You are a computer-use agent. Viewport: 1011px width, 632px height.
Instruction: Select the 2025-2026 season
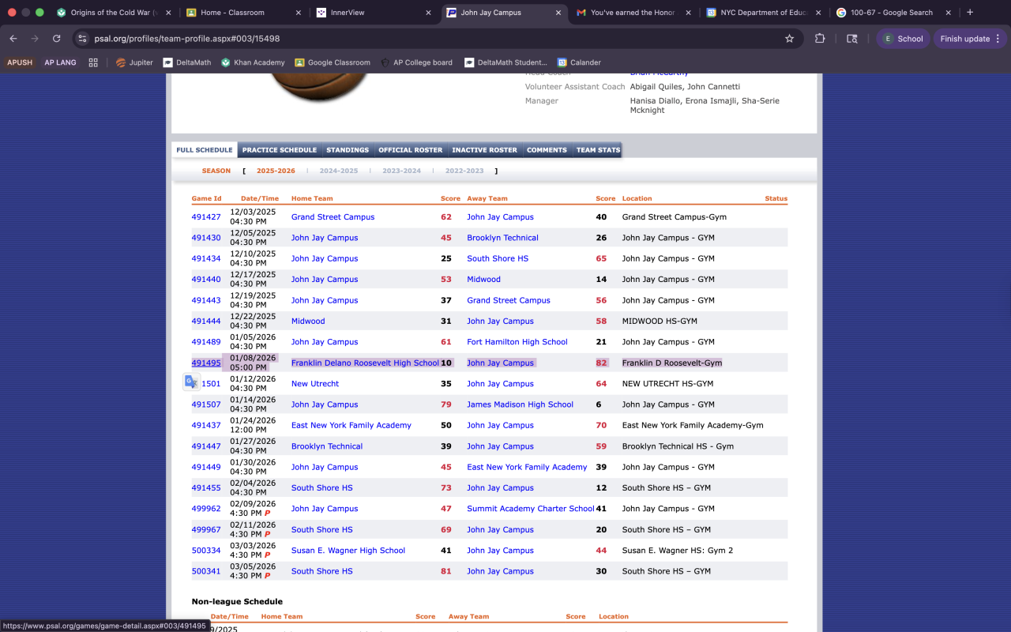276,171
